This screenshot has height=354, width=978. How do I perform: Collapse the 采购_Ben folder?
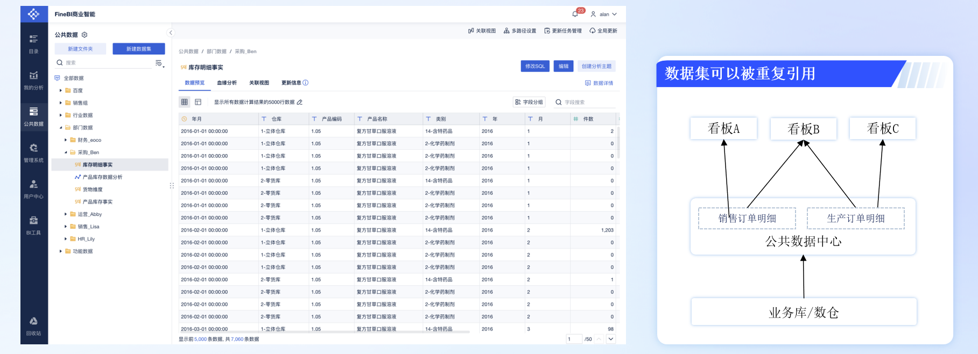coord(66,153)
